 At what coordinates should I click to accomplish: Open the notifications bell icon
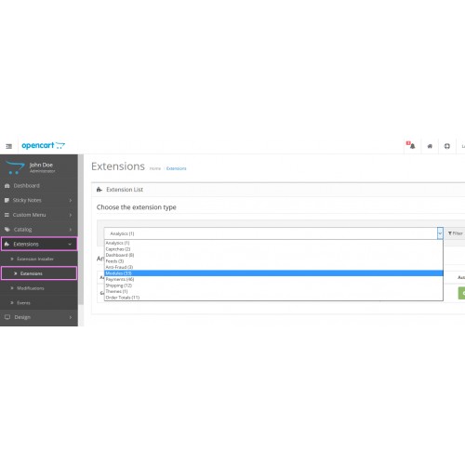[x=411, y=145]
